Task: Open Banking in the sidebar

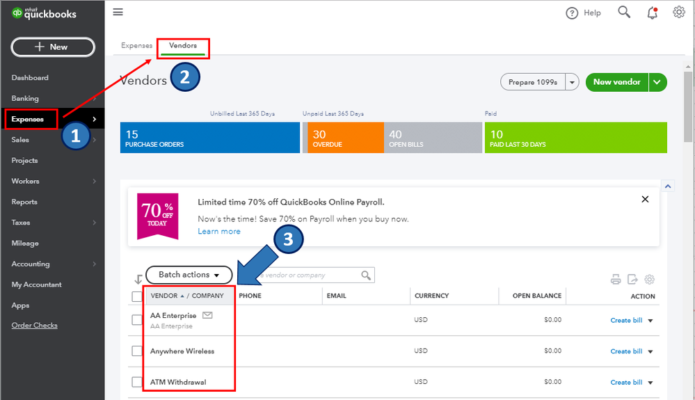Action: point(25,98)
